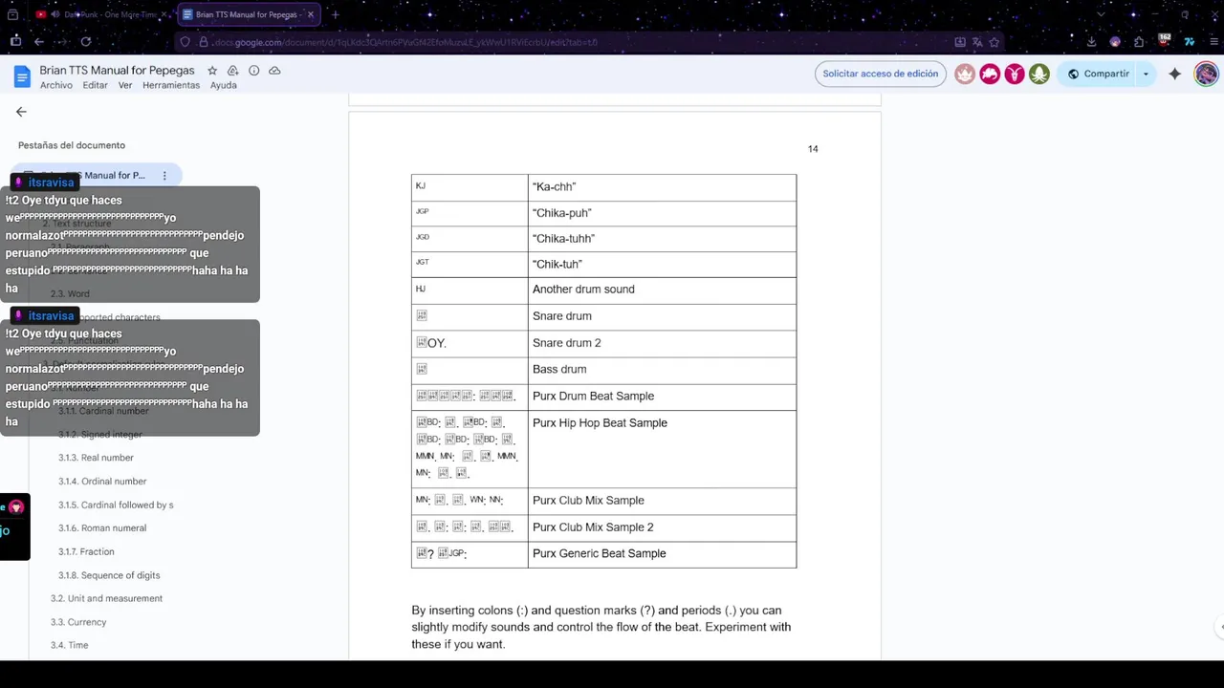Screen dimensions: 1224x688
Task: Open the Ayuda menu
Action: pos(224,85)
